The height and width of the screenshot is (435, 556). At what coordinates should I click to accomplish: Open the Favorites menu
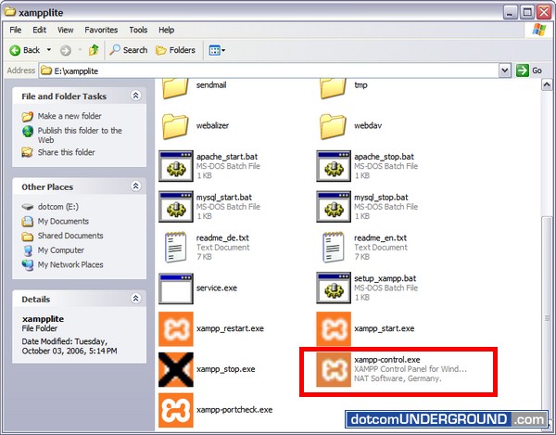[x=101, y=30]
